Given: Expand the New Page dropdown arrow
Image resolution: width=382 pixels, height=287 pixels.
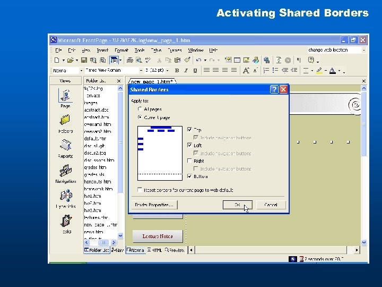Looking at the screenshot, I should (63, 60).
